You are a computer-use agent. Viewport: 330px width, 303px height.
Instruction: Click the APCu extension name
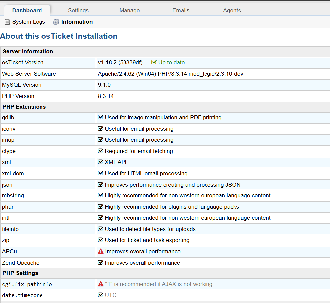click(10, 252)
